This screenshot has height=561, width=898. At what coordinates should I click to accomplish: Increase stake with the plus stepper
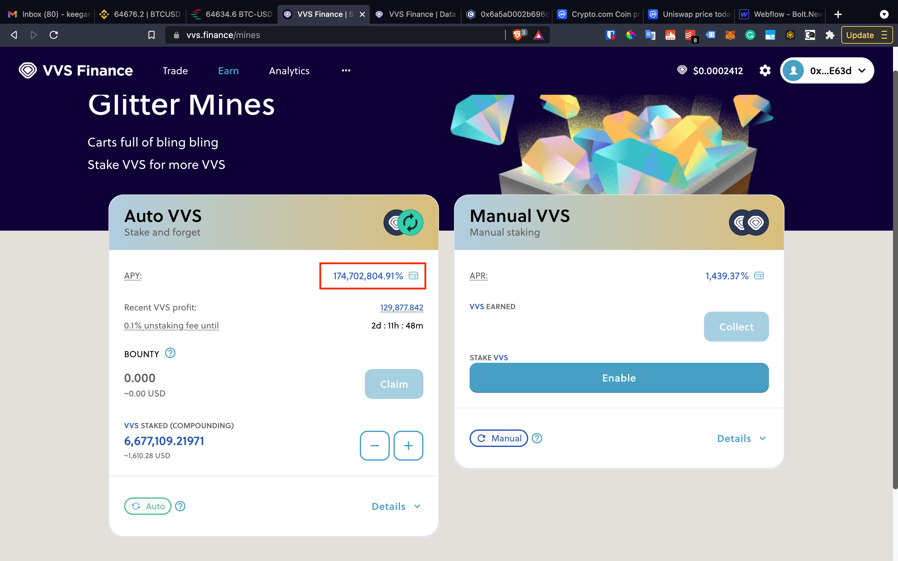[x=408, y=445]
